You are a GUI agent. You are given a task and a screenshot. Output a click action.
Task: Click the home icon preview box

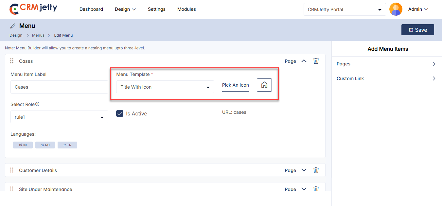[x=264, y=85]
